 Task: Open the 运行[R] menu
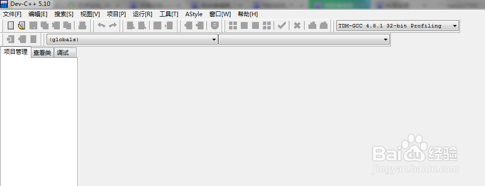coord(143,14)
